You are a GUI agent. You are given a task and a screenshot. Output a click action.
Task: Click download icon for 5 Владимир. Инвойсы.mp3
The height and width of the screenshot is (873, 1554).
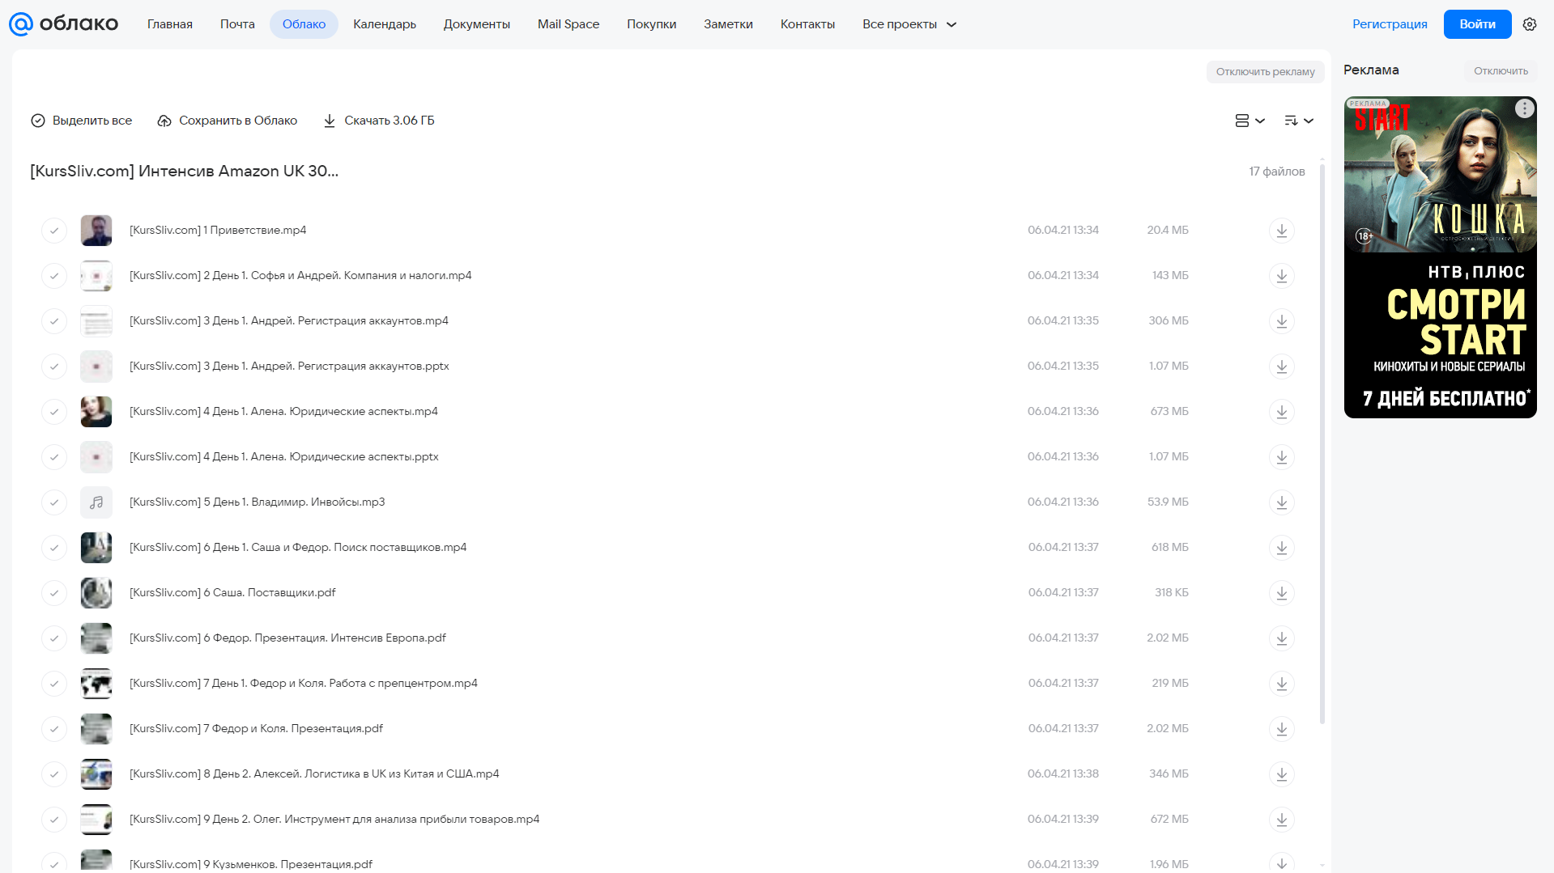1281,502
